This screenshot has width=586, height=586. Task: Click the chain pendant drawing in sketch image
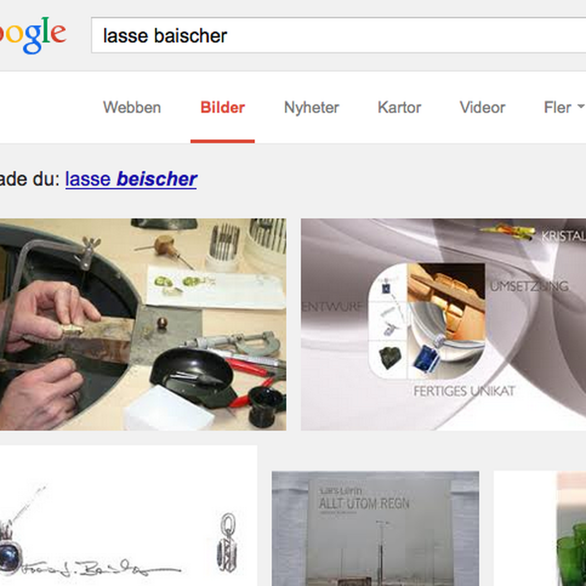[x=227, y=542]
